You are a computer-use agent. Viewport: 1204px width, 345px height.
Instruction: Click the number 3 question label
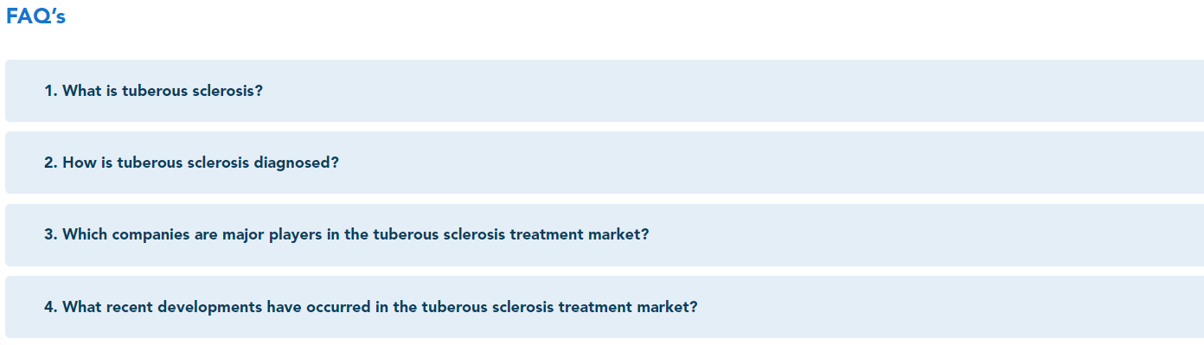coord(347,235)
